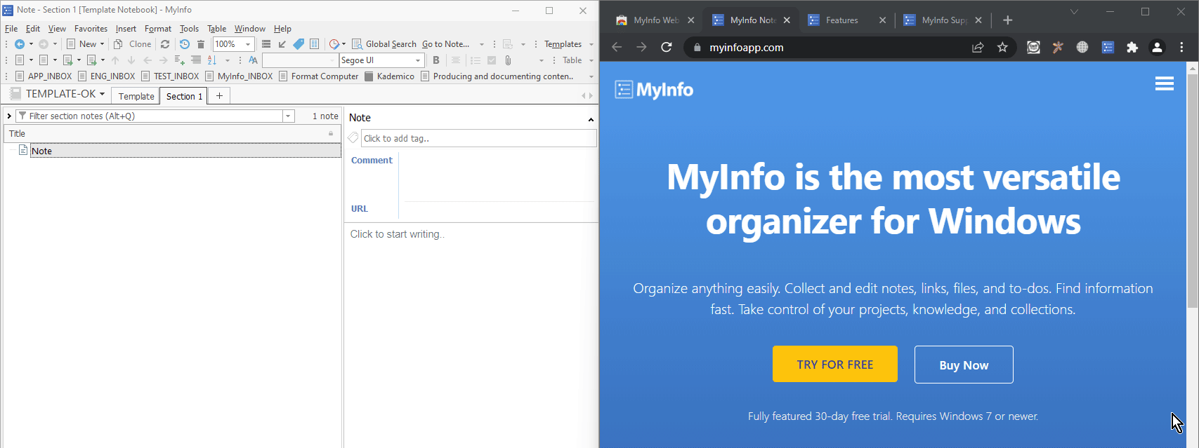This screenshot has height=448, width=1199.
Task: Open the Segoe UI font dropdown
Action: pos(418,60)
